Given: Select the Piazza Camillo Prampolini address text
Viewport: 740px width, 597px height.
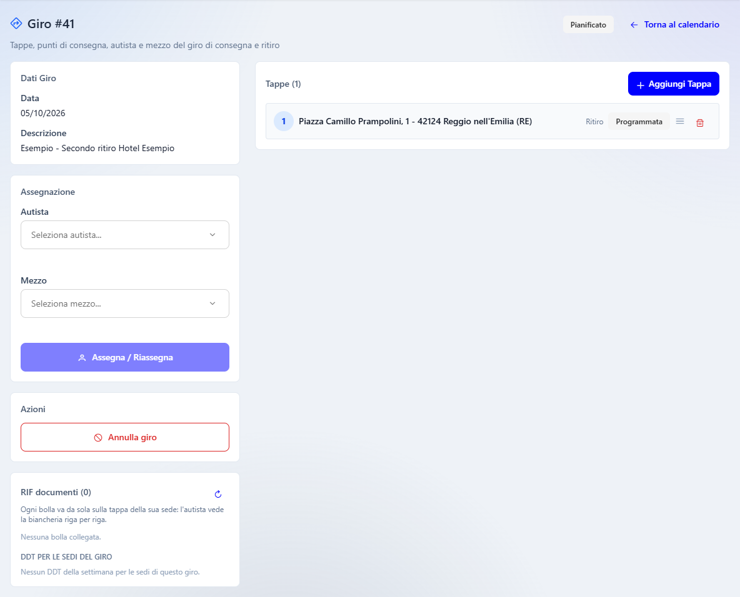Looking at the screenshot, I should tap(415, 121).
